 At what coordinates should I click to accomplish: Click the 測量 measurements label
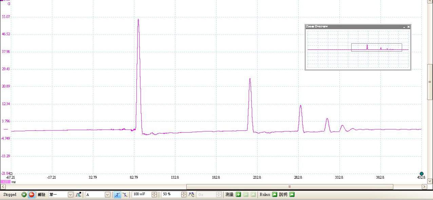point(229,195)
